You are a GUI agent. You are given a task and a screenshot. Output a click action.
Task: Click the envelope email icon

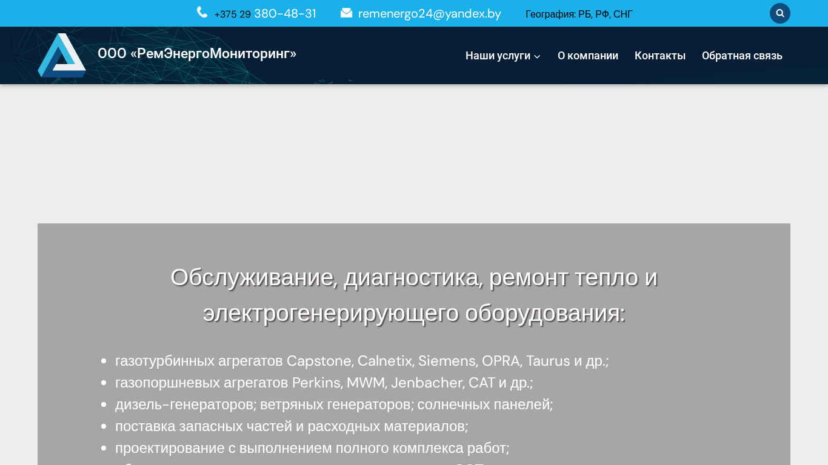tap(346, 13)
